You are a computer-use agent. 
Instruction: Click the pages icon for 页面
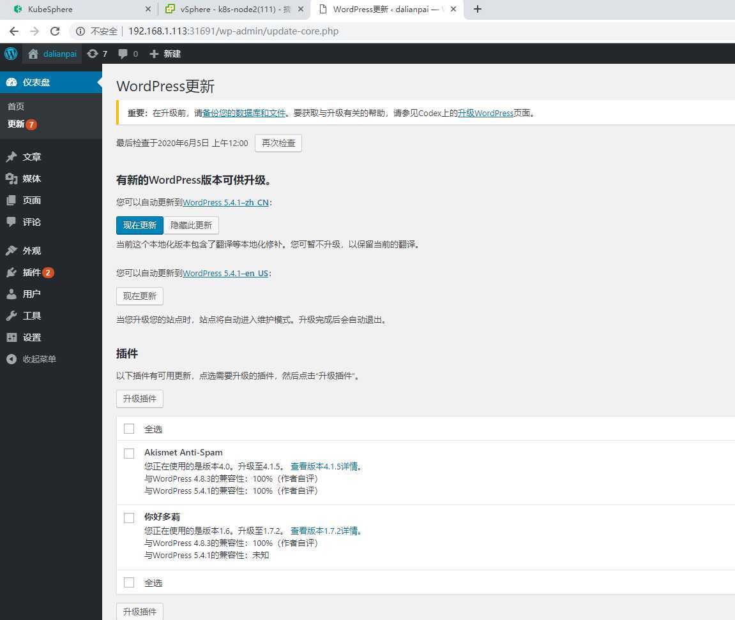11,200
